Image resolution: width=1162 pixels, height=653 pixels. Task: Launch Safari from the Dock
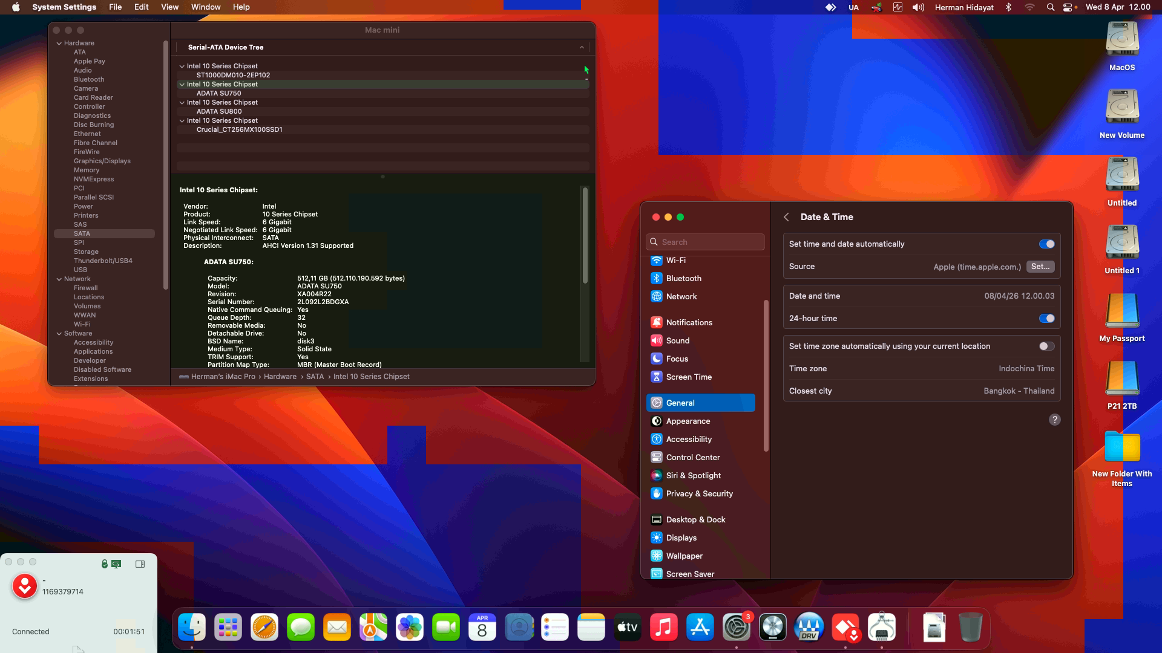click(264, 628)
